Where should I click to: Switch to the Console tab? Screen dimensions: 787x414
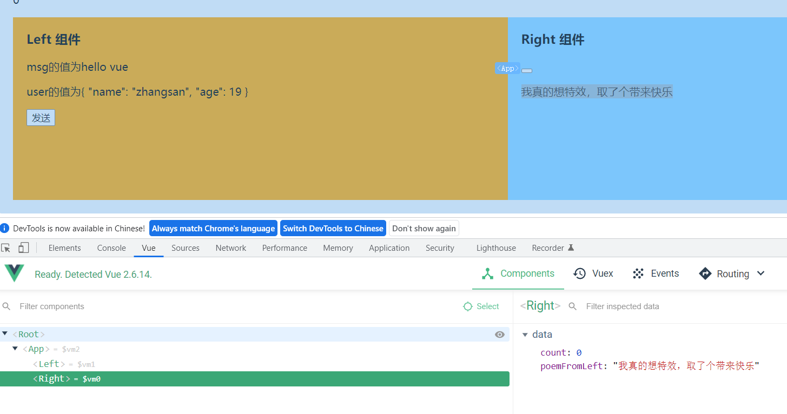[x=111, y=248]
